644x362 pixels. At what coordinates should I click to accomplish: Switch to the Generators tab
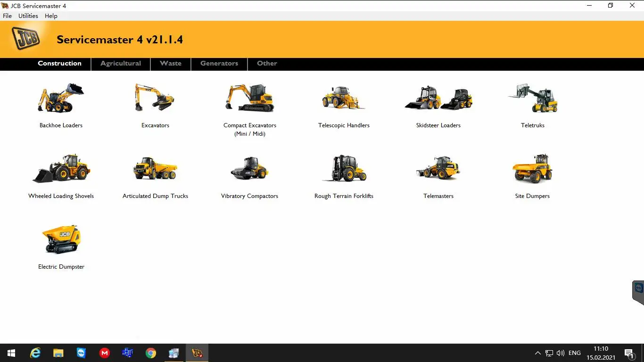(219, 64)
